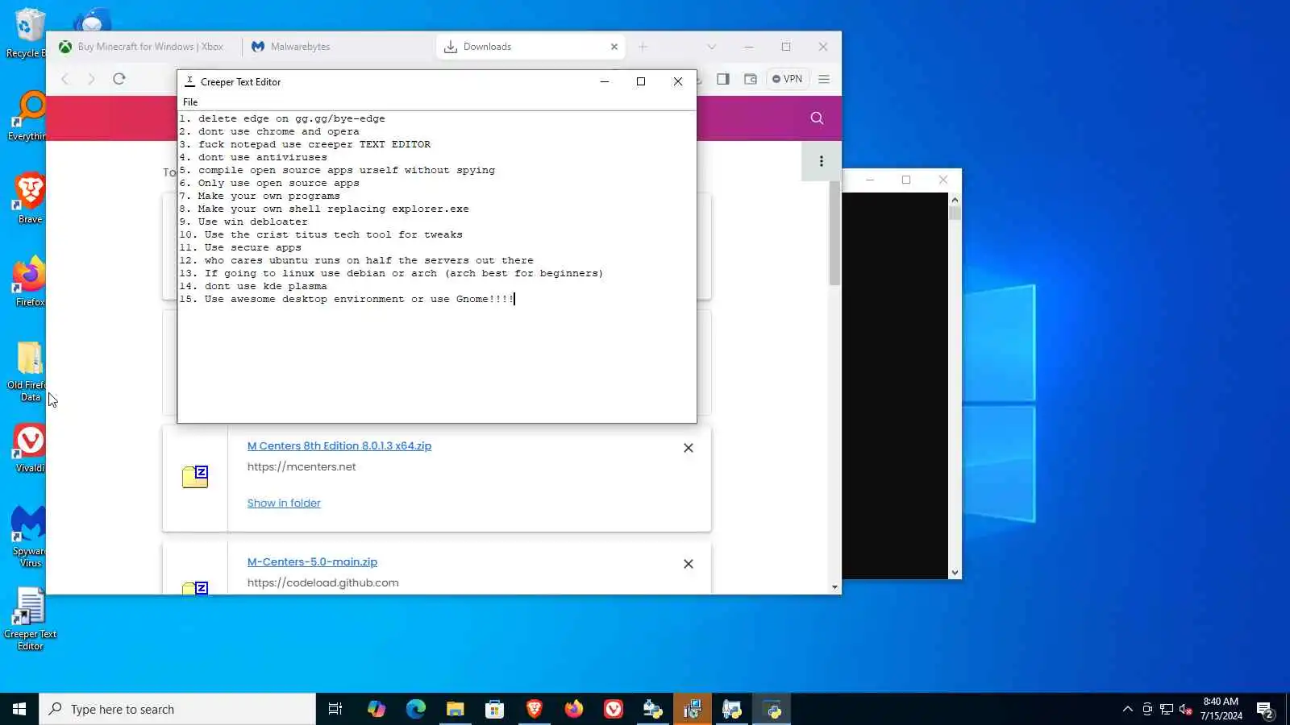Image resolution: width=1290 pixels, height=725 pixels.
Task: Open the notification center icon
Action: point(1265,710)
